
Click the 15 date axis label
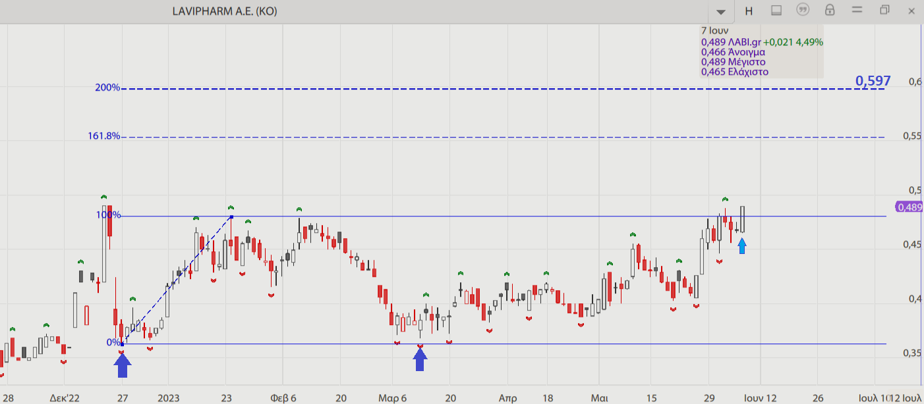coord(650,397)
